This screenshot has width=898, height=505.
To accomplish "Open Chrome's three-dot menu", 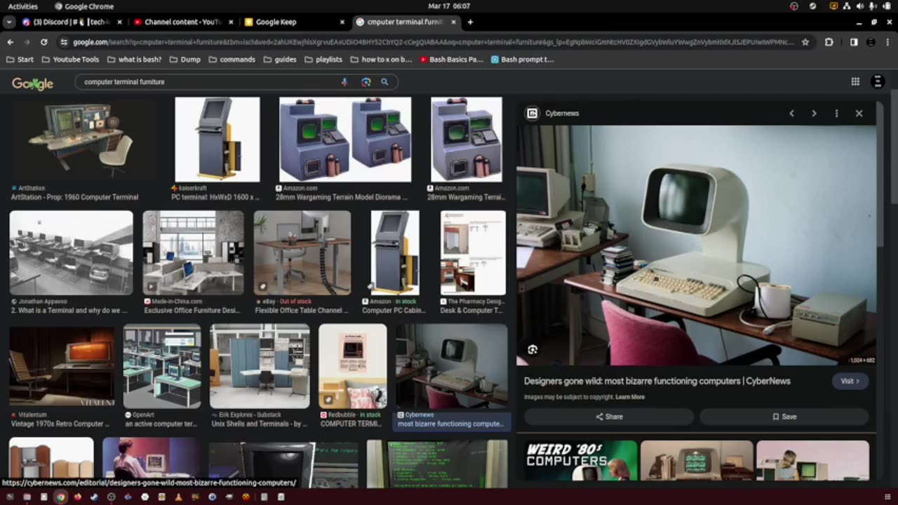I will 888,42.
